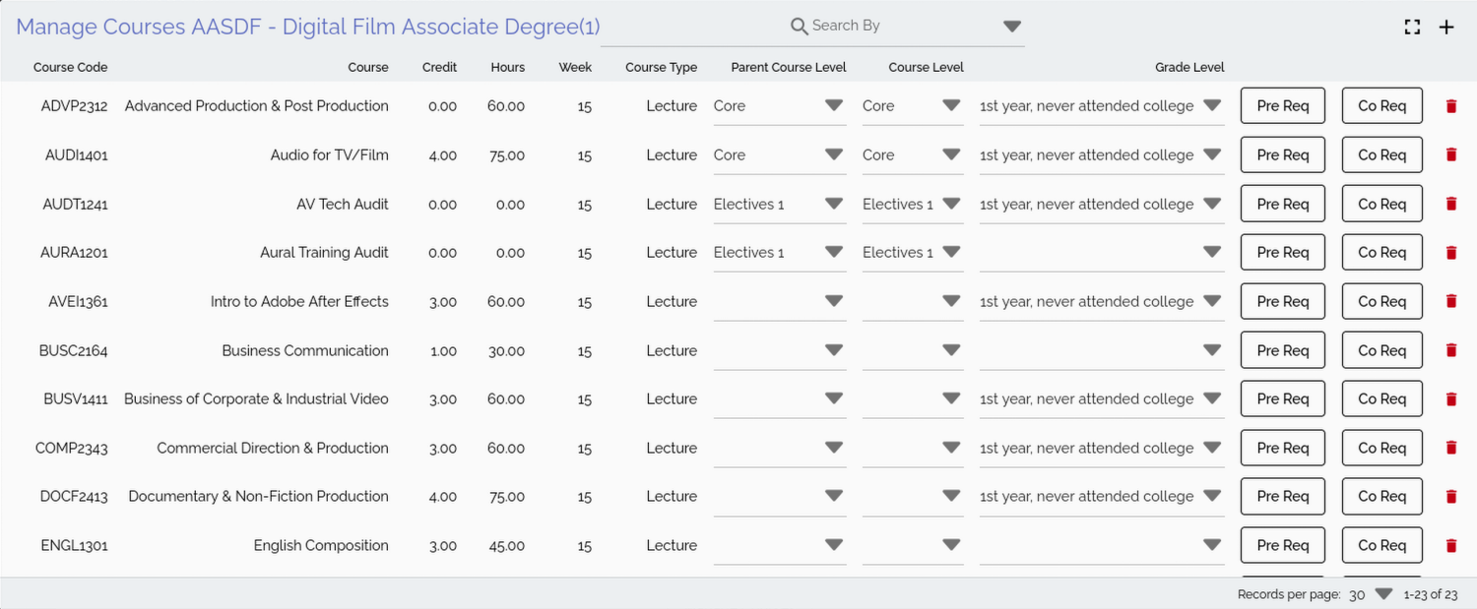The image size is (1477, 609).
Task: Open Course Level dropdown for AUDT1241
Action: tap(951, 204)
